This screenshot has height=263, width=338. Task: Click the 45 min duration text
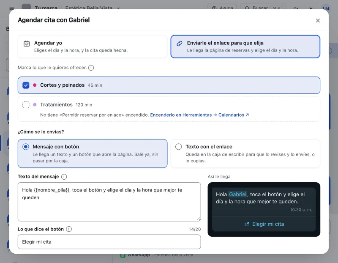point(95,85)
